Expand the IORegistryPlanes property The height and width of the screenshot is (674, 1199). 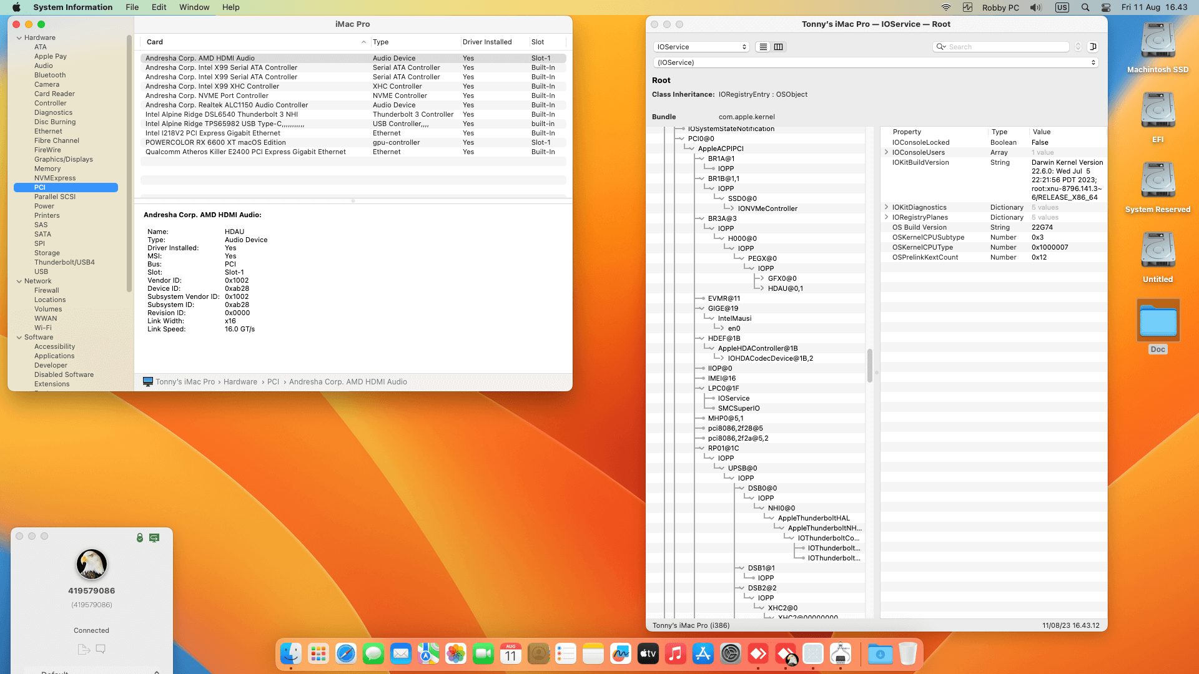(x=886, y=217)
